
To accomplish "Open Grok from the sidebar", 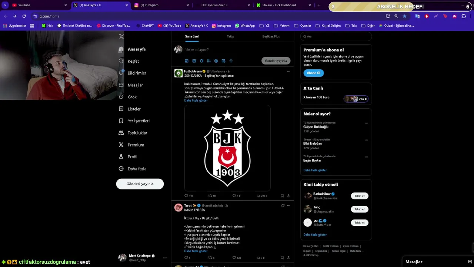I will coord(128,97).
